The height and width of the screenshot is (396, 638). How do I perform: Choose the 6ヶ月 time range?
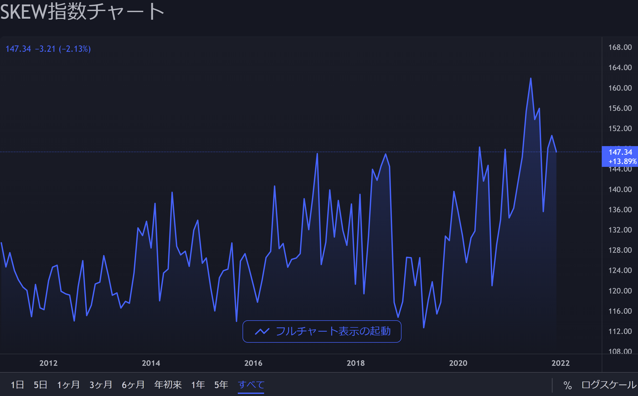point(133,385)
